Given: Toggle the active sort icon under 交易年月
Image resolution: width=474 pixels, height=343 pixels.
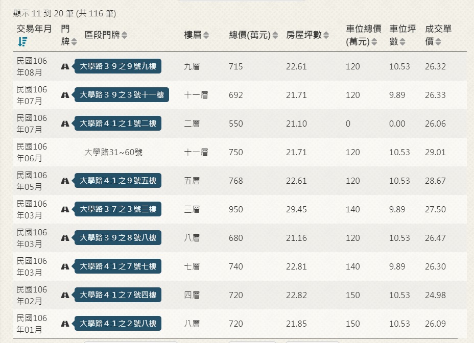Looking at the screenshot, I should click(x=22, y=42).
